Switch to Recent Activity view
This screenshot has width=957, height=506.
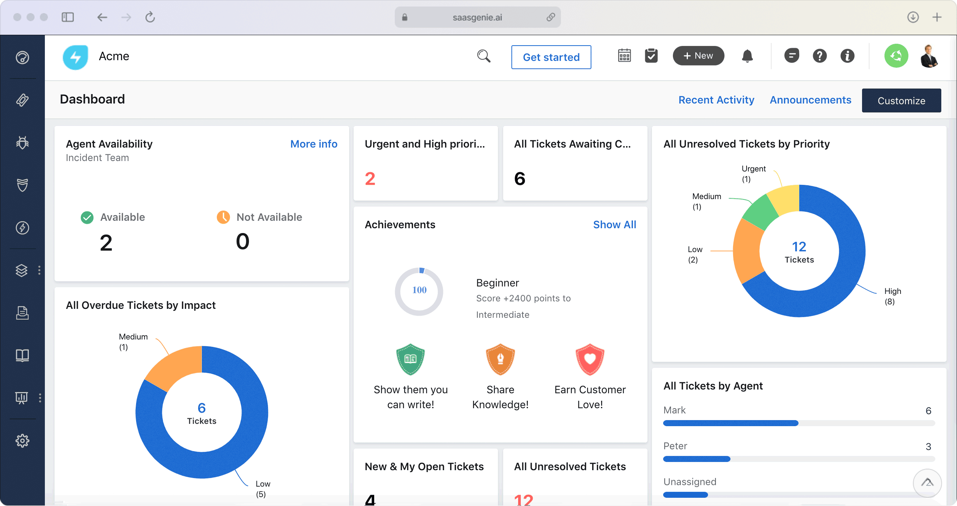(717, 100)
